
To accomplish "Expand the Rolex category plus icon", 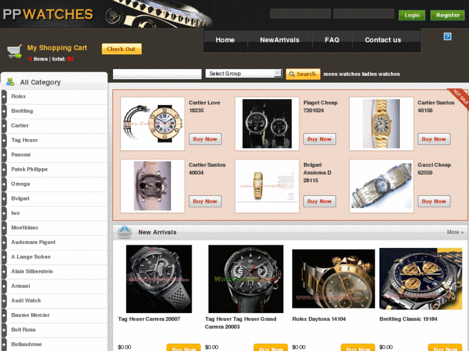I will pyautogui.click(x=4, y=97).
